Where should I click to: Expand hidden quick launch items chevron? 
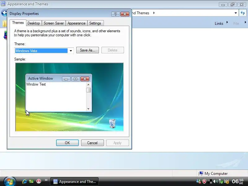[46, 180]
